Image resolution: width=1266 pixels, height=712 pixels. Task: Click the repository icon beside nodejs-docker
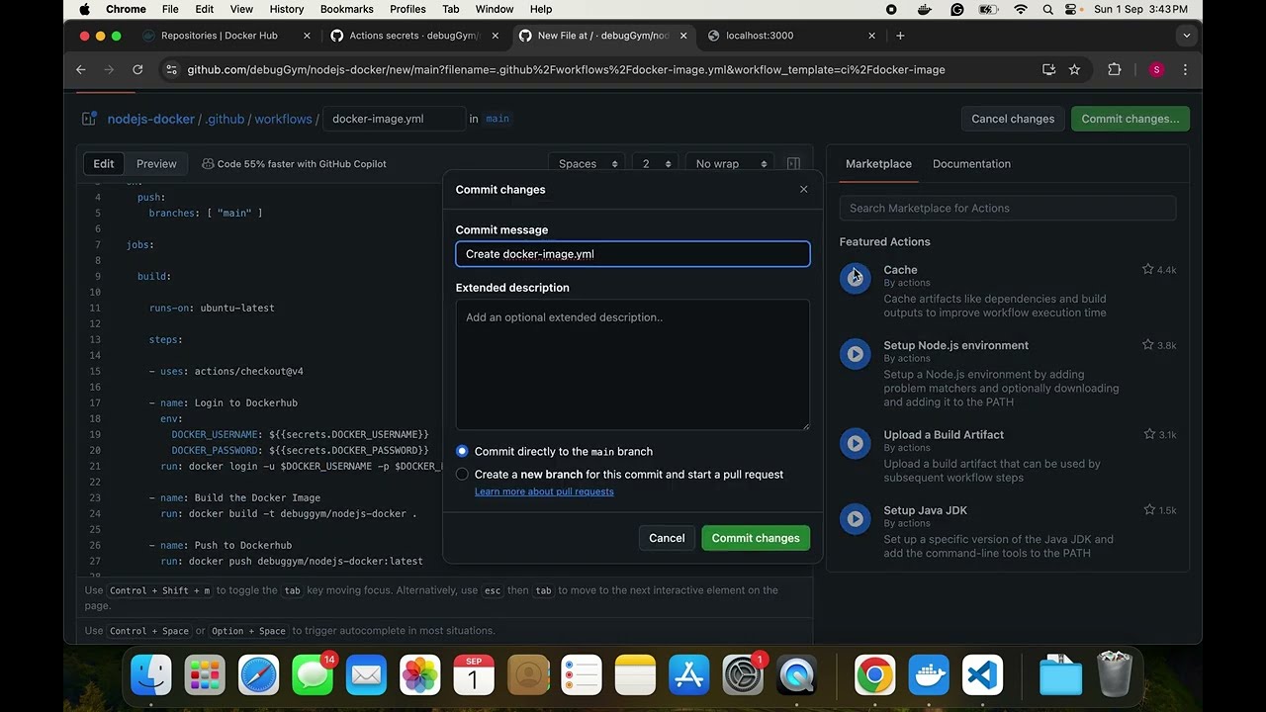pos(88,119)
